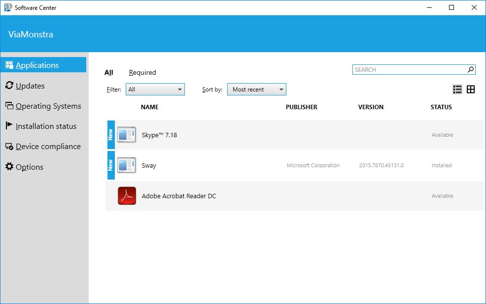The width and height of the screenshot is (486, 304).
Task: Change sorting with the Most recent dropdown
Action: 256,89
